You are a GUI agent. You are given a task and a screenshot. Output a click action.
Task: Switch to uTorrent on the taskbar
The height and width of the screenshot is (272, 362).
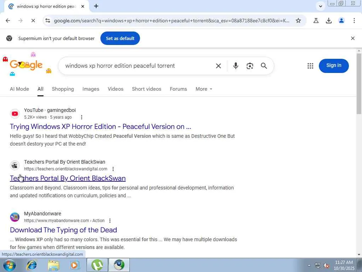pos(97,265)
